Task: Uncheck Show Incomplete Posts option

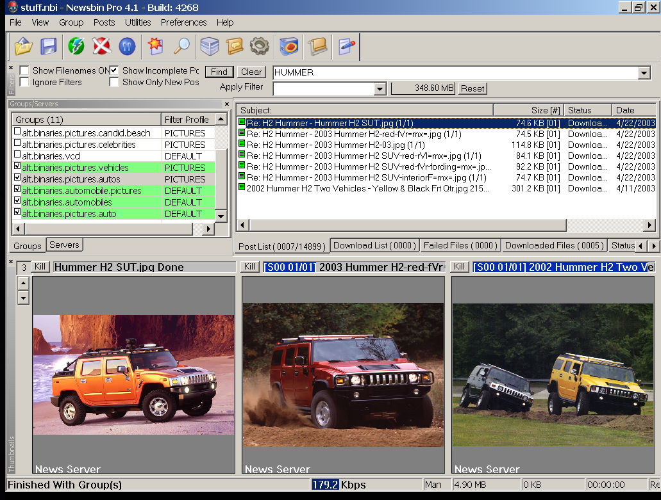Action: (114, 70)
